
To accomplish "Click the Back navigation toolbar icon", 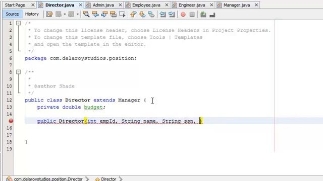I will coord(59,14).
